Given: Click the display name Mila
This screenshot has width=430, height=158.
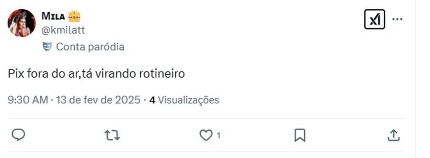Looking at the screenshot, I should click(x=53, y=16).
